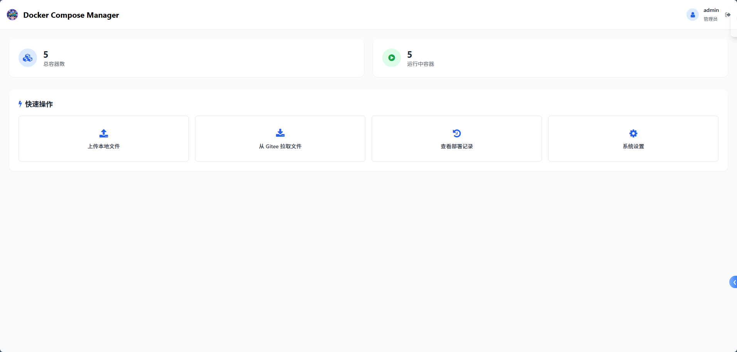Click the admin user avatar icon
This screenshot has height=352, width=737.
pos(693,15)
